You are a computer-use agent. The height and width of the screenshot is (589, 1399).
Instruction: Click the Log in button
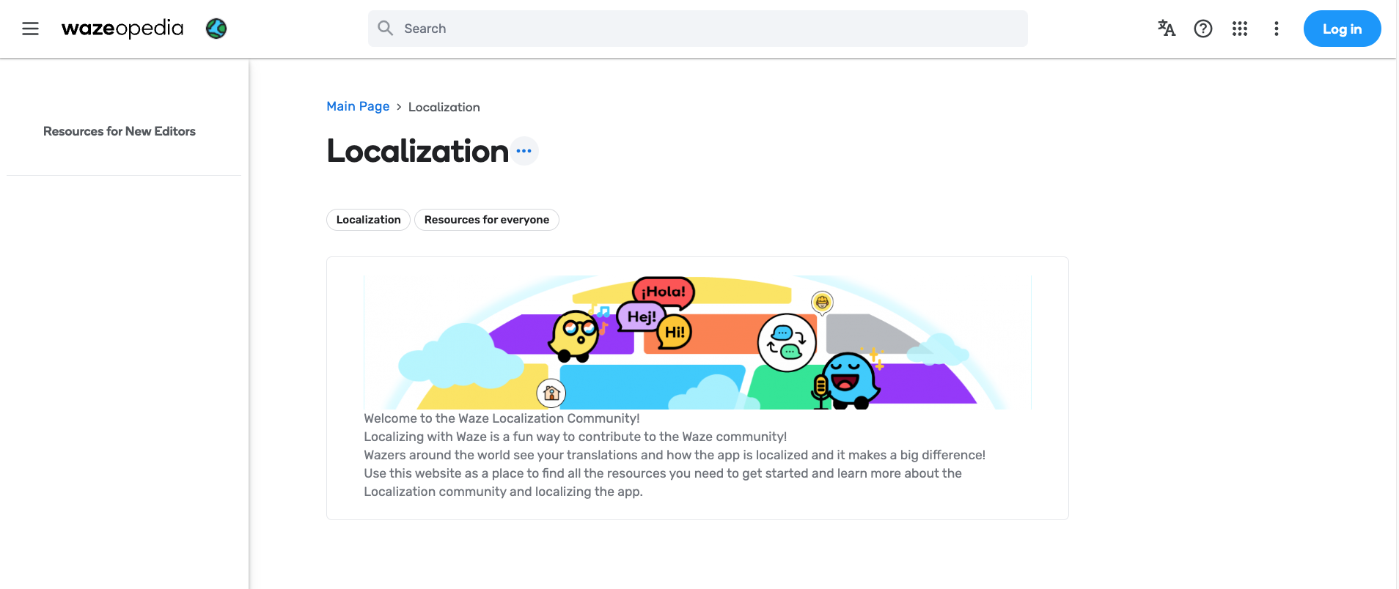(x=1342, y=29)
